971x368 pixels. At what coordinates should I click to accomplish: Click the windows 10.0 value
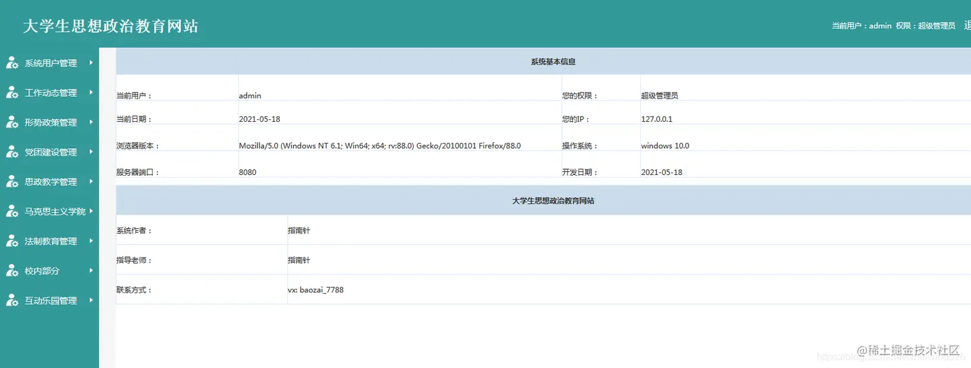(665, 146)
